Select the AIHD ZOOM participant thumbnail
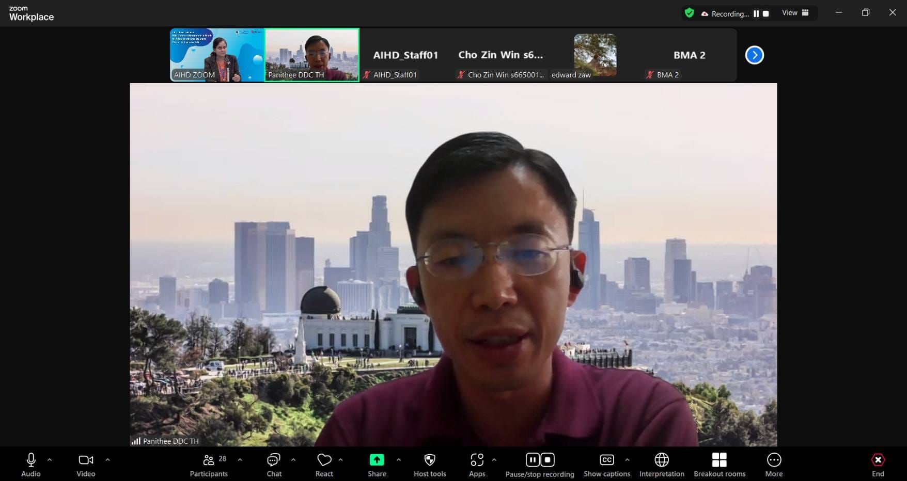The width and height of the screenshot is (907, 481). [217, 55]
